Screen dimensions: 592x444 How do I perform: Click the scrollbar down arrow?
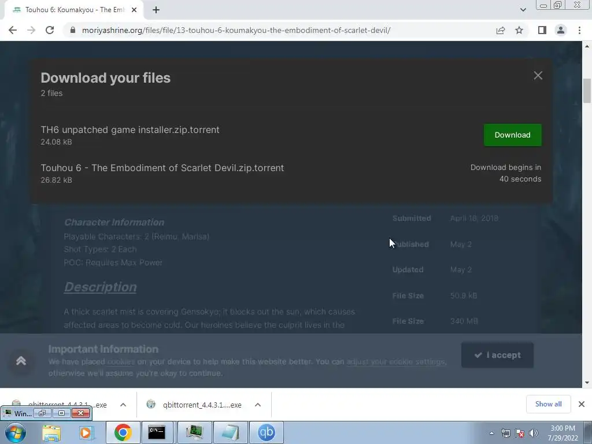tap(587, 383)
